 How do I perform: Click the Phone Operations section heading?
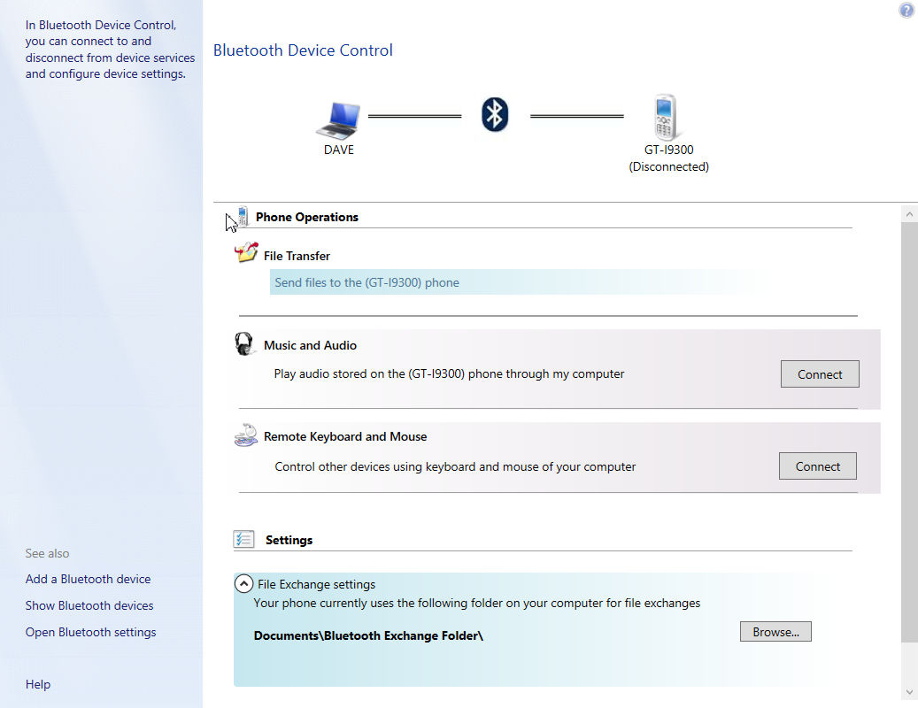pyautogui.click(x=307, y=217)
